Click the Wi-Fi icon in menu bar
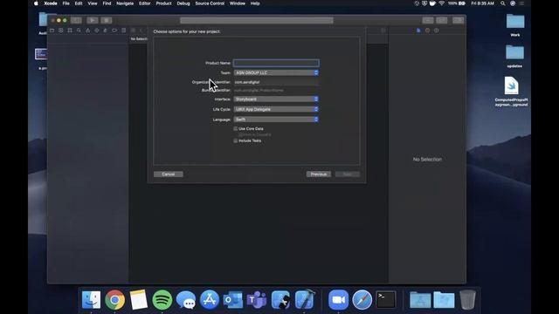 [442, 3]
